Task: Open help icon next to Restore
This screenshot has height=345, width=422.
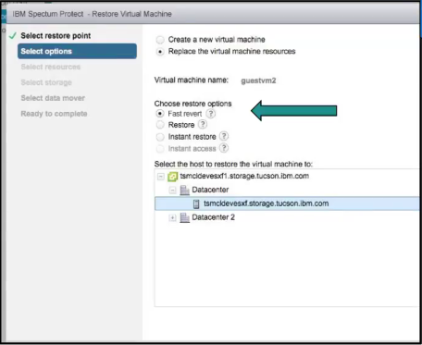Action: click(x=203, y=125)
